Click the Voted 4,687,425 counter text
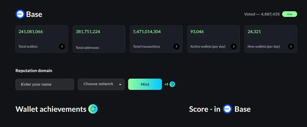 coord(262,14)
